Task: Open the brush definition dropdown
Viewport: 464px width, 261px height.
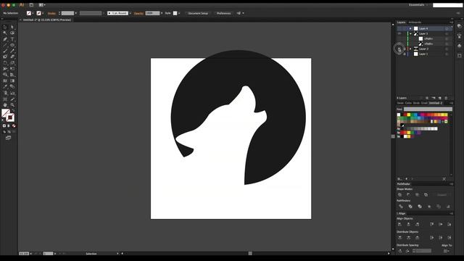Action: pyautogui.click(x=130, y=13)
